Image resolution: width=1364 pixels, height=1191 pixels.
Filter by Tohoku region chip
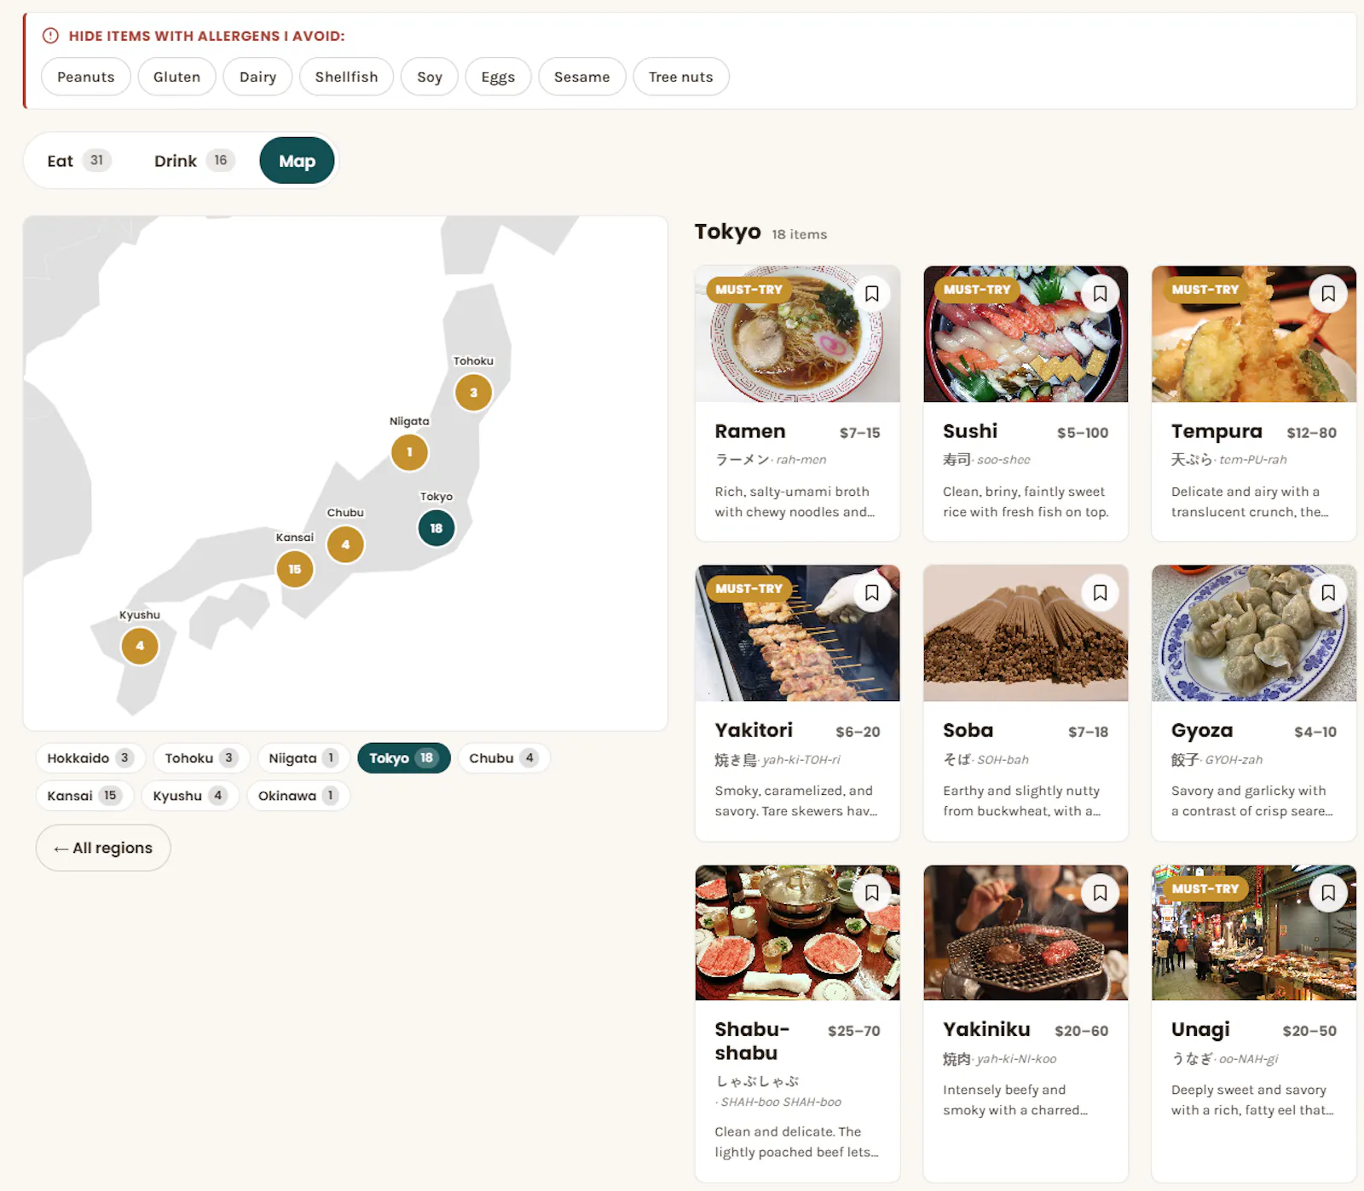pyautogui.click(x=201, y=758)
